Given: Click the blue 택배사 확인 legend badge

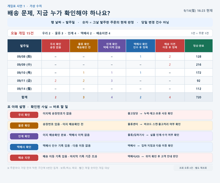Looking at the screenshot, I should [x=24, y=147].
